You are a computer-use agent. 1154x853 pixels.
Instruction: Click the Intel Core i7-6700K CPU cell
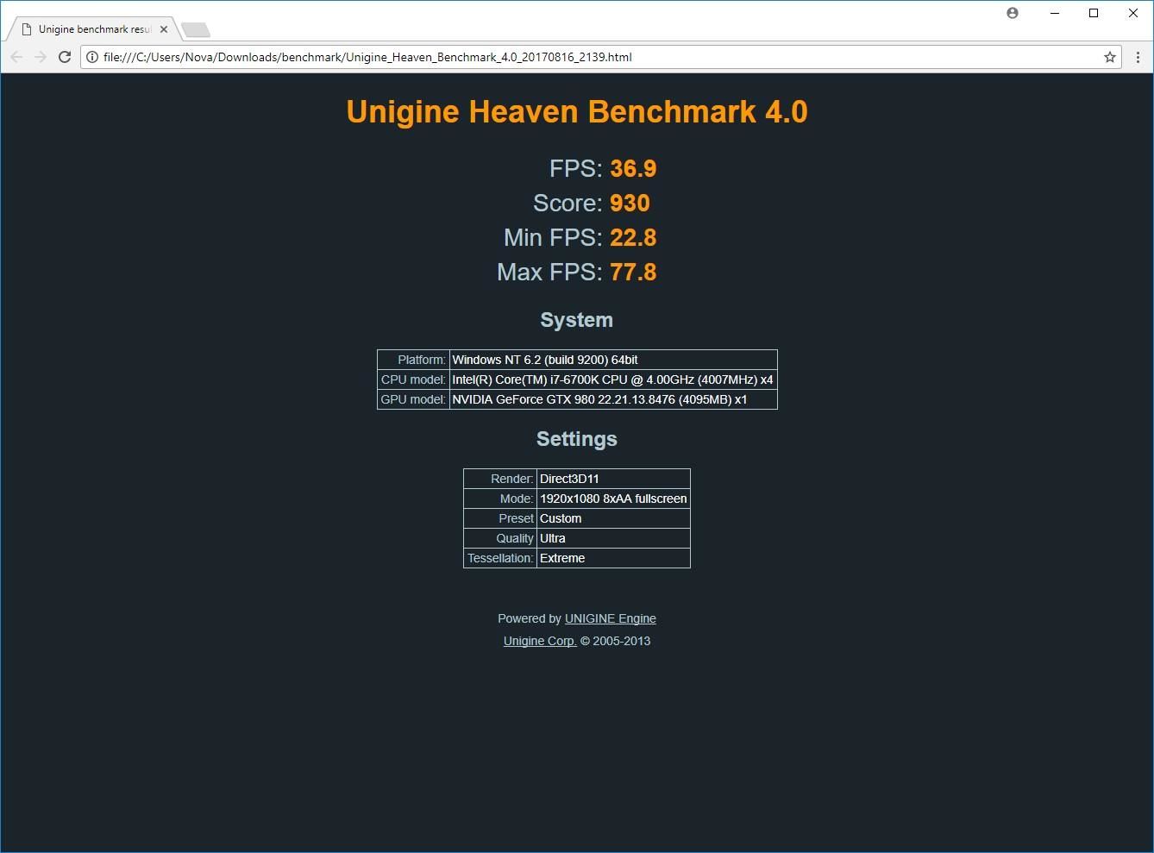pyautogui.click(x=613, y=379)
